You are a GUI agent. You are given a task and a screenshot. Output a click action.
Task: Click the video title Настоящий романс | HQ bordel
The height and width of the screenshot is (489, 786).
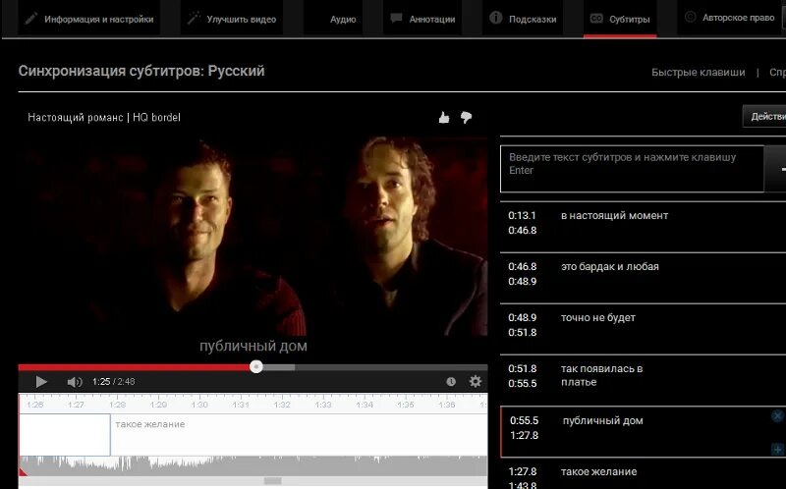pos(104,117)
